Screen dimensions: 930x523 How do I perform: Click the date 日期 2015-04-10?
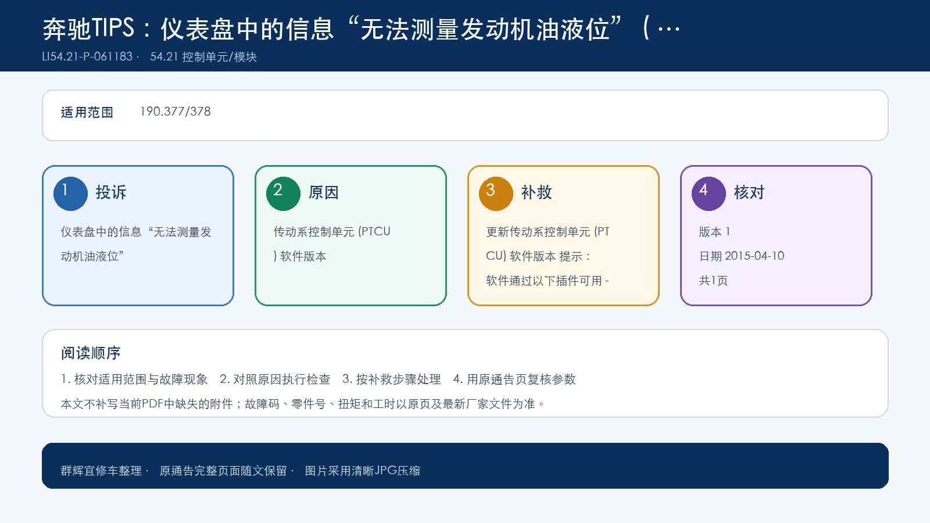741,256
